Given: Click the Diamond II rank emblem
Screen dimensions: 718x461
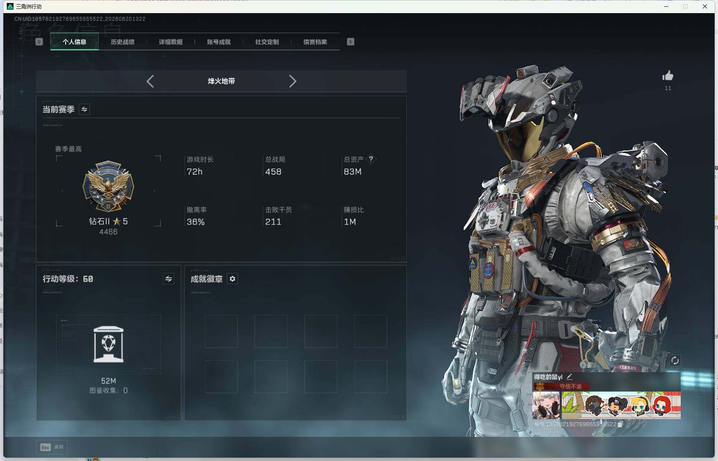Looking at the screenshot, I should tap(108, 186).
